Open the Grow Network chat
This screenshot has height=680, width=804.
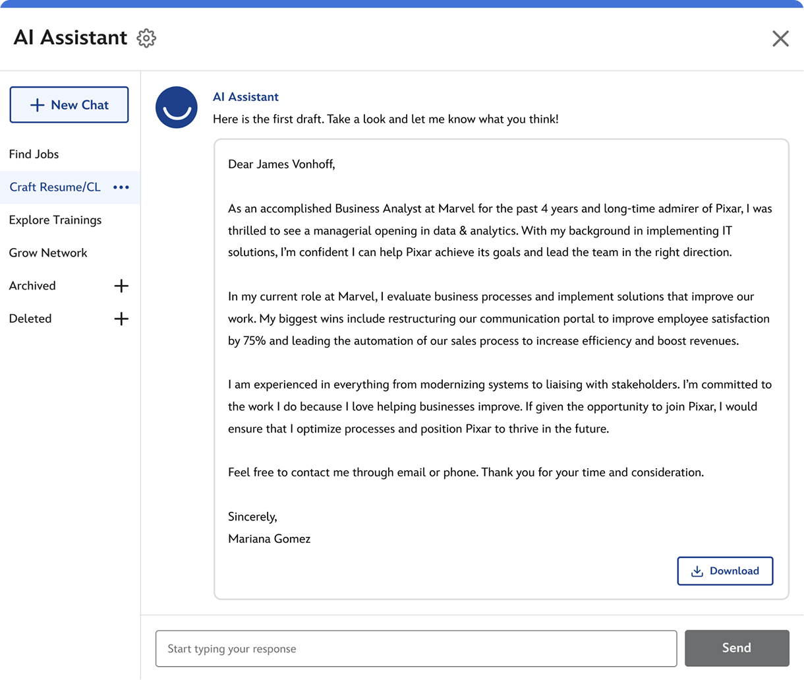tap(48, 253)
